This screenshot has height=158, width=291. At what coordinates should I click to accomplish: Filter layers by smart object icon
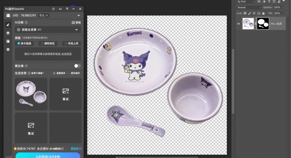279,1
